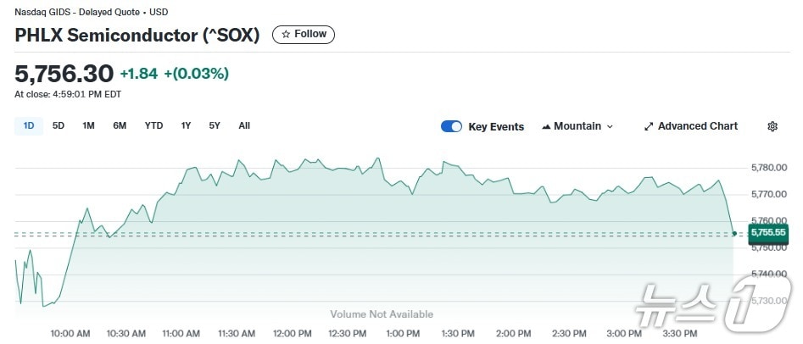
Task: Choose the 6M time range
Action: [120, 126]
